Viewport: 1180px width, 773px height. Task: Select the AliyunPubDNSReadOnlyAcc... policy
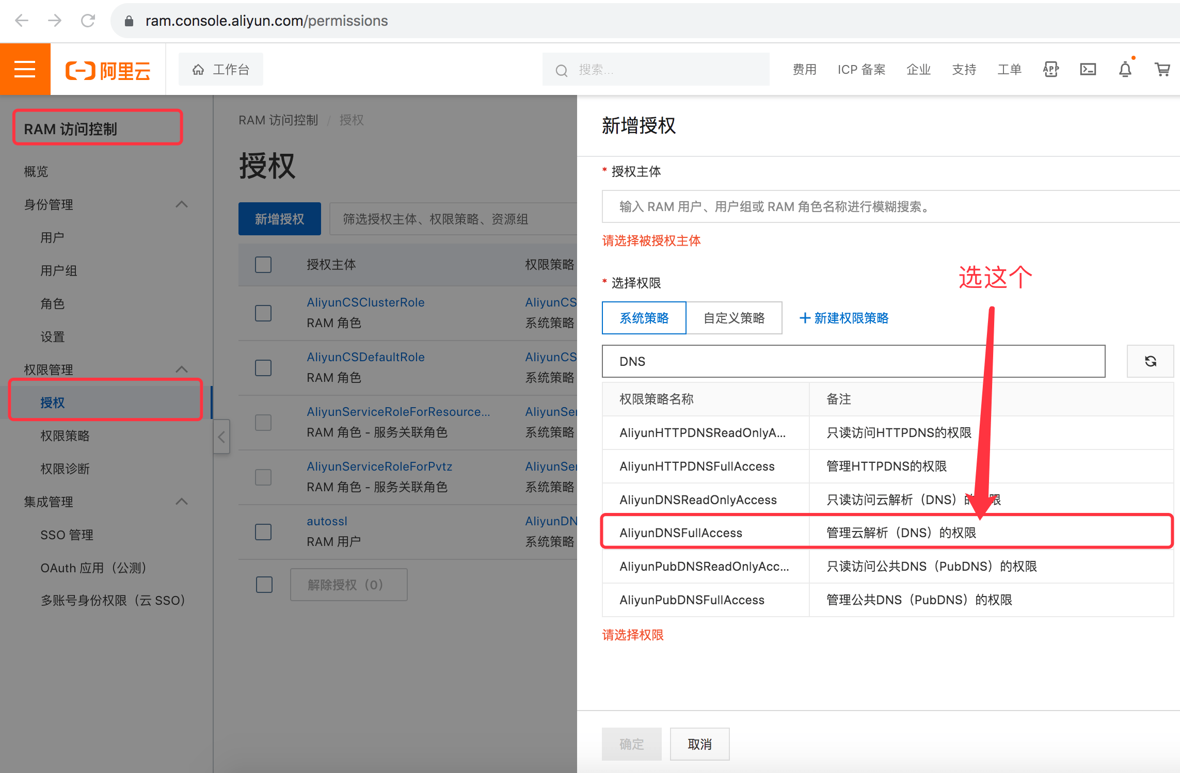point(887,566)
